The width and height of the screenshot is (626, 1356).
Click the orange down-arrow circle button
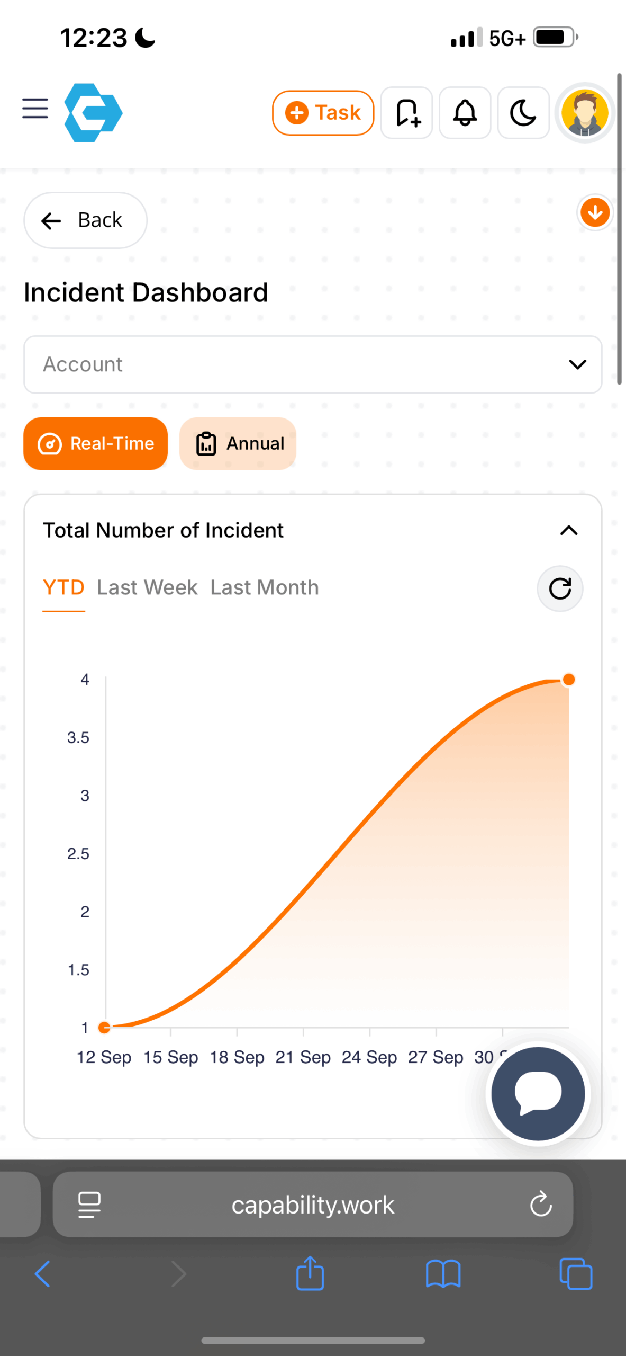tap(595, 212)
